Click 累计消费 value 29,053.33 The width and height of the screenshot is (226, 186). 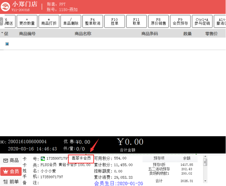(123, 177)
